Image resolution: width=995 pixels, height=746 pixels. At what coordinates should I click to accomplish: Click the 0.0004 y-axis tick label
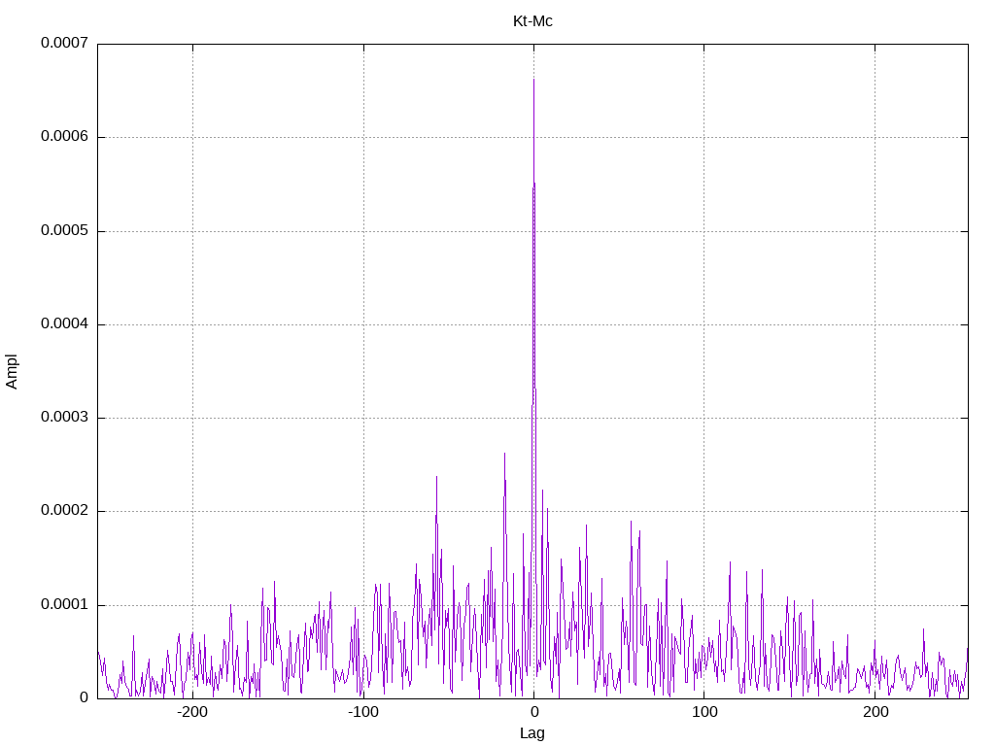point(65,323)
